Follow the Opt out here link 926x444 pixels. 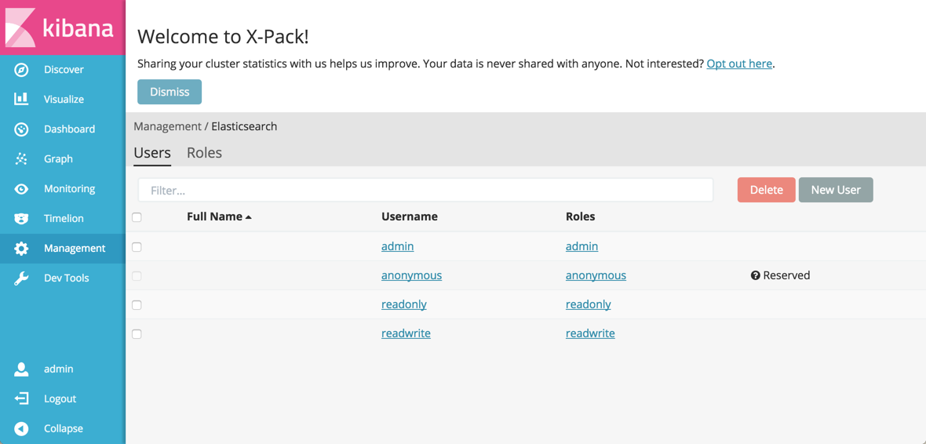(x=739, y=64)
